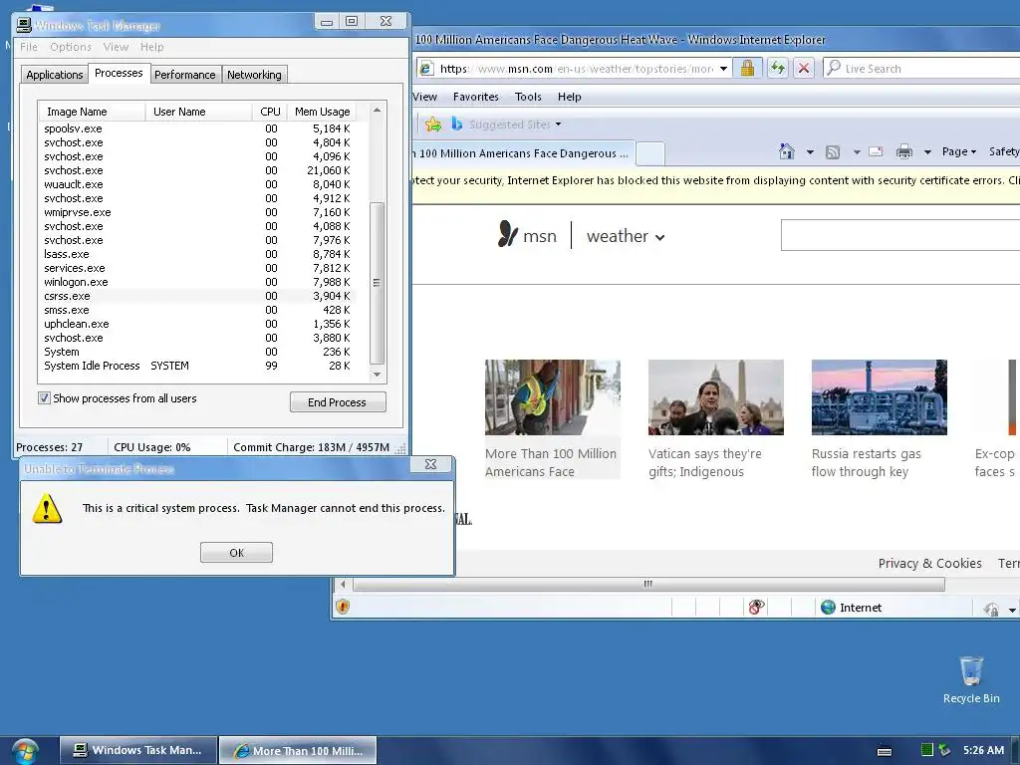Open the Favorites menu in Internet Explorer

tap(475, 97)
